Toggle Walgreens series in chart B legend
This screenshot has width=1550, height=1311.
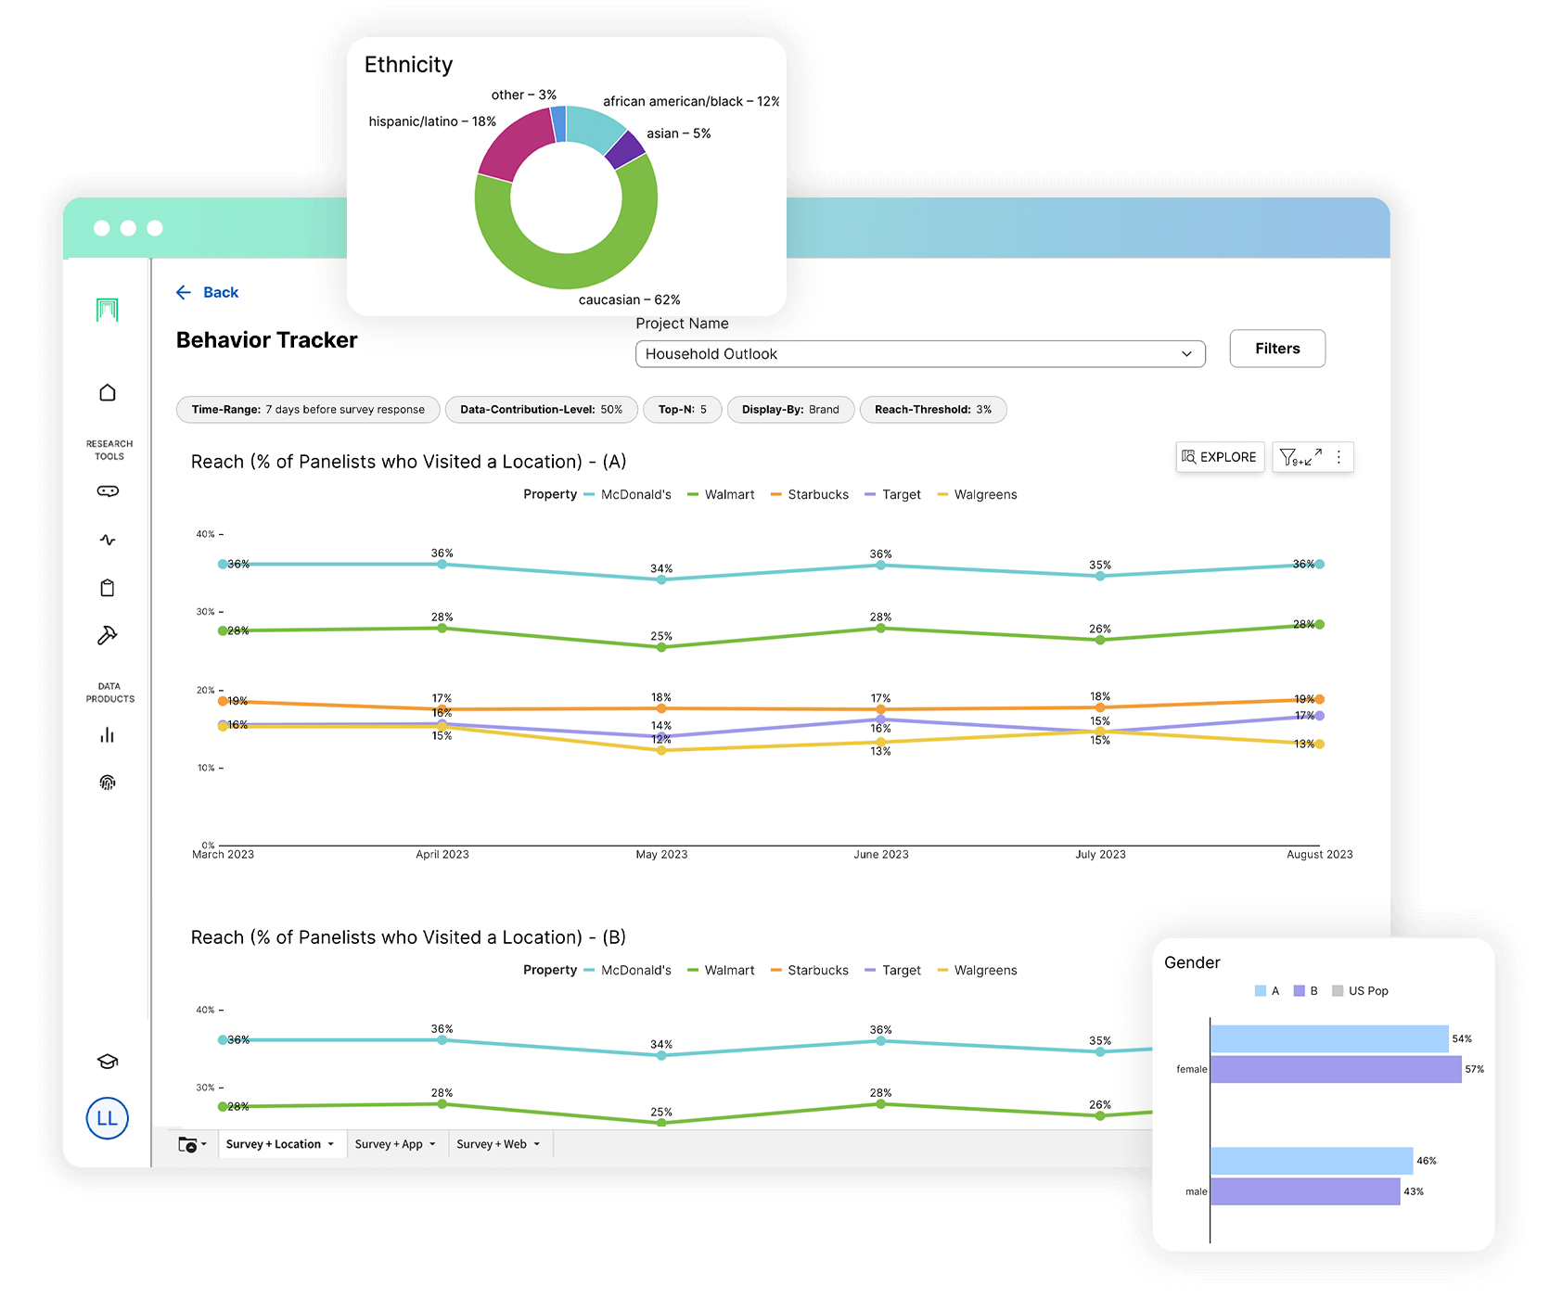978,971
